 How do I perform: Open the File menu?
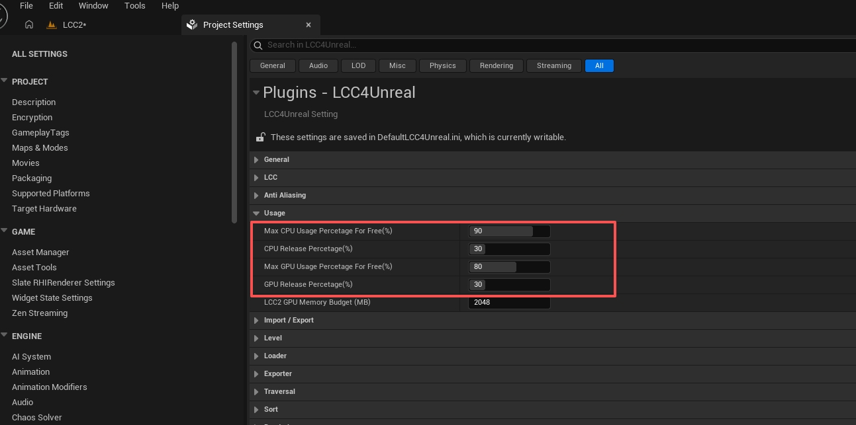(x=26, y=5)
